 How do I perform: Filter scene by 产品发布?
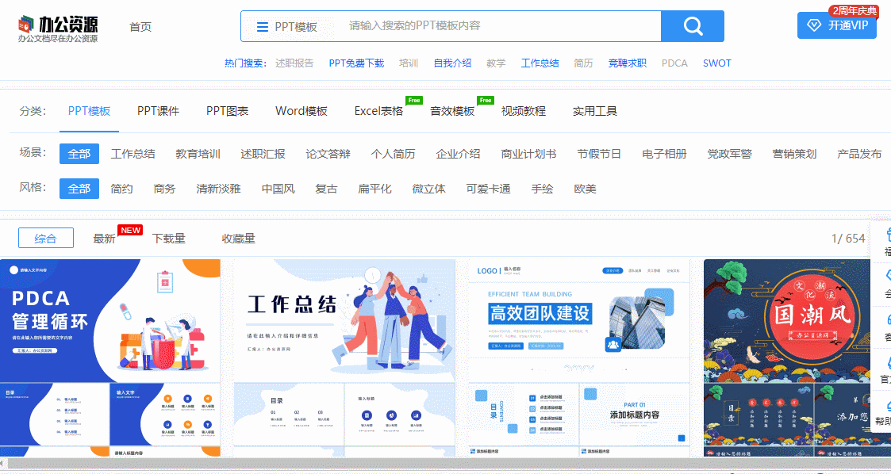coord(859,154)
